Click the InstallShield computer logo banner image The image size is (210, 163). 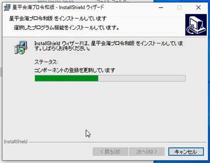tap(196, 25)
